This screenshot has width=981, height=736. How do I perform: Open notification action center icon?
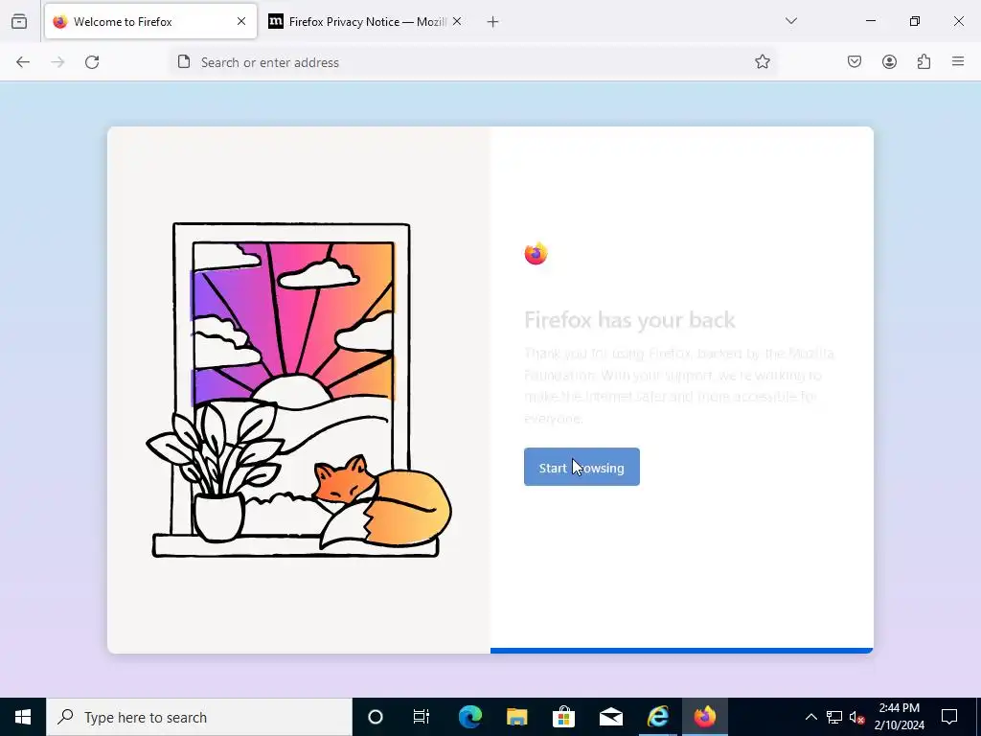pyautogui.click(x=949, y=717)
